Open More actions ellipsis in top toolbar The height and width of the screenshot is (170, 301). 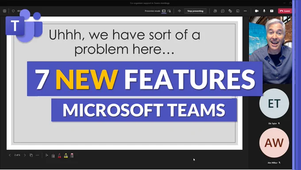(x=245, y=11)
